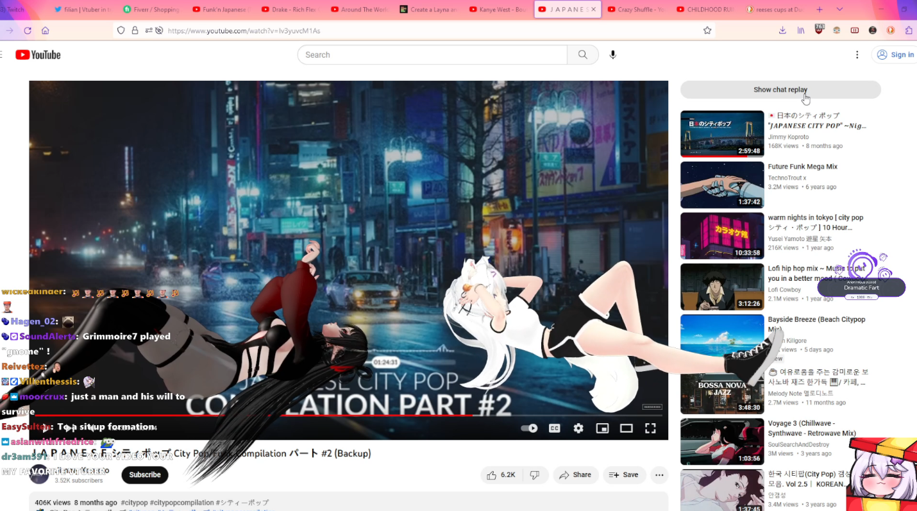Viewport: 917px width, 511px height.
Task: Switch to the Crazy Shuffle tab
Action: 636,10
